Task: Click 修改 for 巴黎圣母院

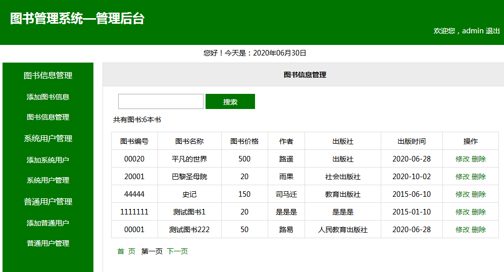Action: pos(463,177)
